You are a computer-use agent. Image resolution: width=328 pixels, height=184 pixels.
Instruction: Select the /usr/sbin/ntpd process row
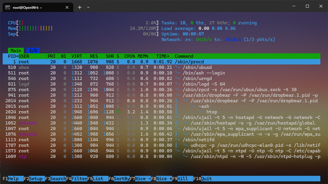click(161, 157)
